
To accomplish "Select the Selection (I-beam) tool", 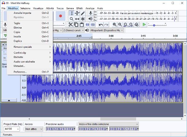I will pos(72,13).
